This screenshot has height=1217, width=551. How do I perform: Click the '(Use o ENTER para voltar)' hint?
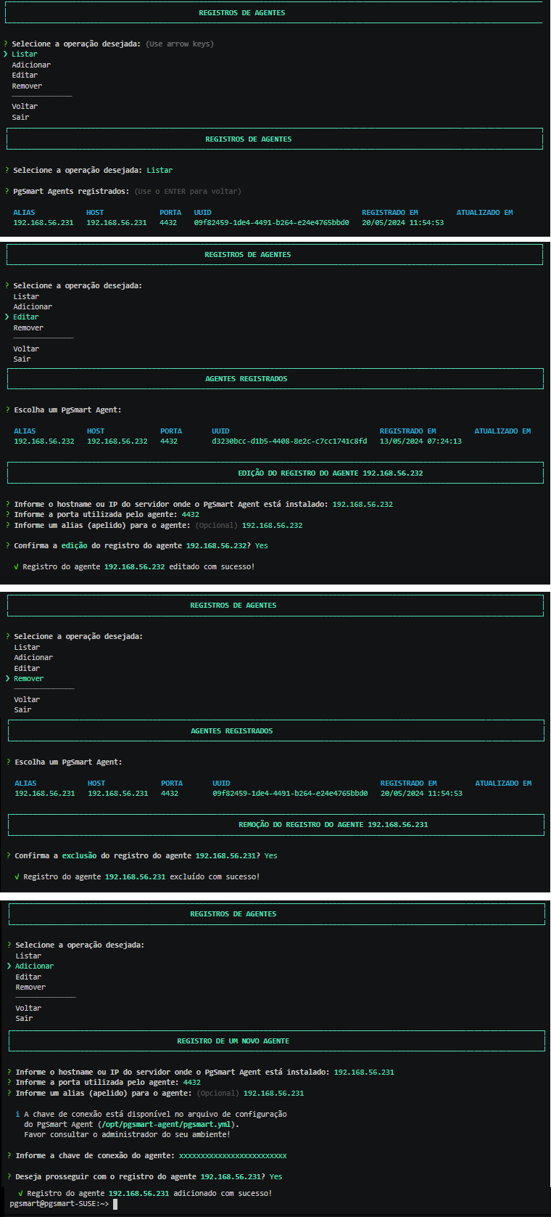tap(188, 192)
